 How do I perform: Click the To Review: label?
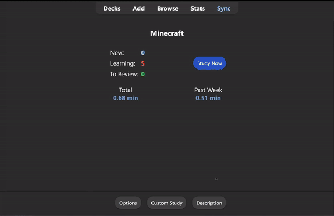tap(124, 74)
